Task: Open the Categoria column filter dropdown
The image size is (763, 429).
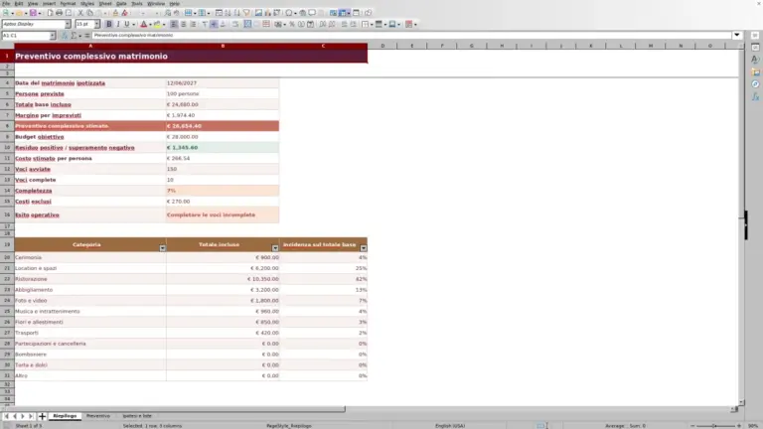Action: [x=163, y=248]
